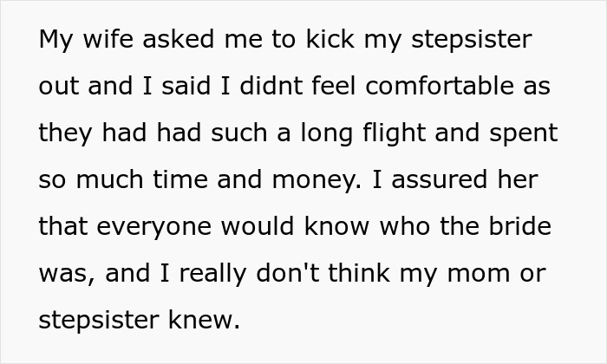Select the word "asked" in the opening sentence
Screen dimensions: 607x364
tap(178, 39)
